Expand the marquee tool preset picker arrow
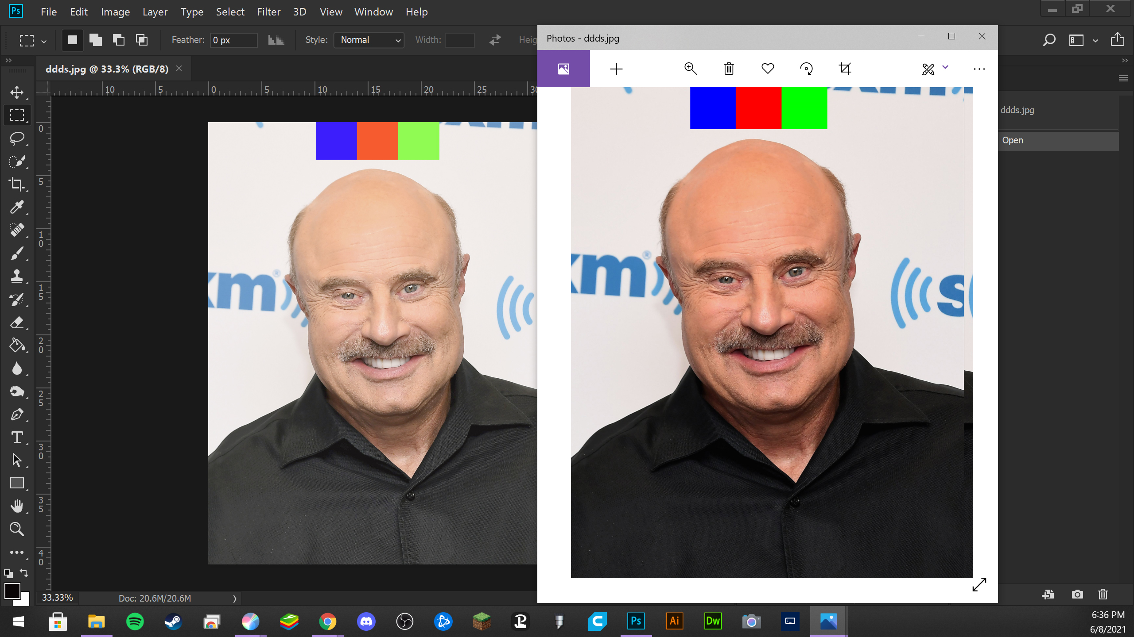The height and width of the screenshot is (637, 1134). click(x=44, y=42)
